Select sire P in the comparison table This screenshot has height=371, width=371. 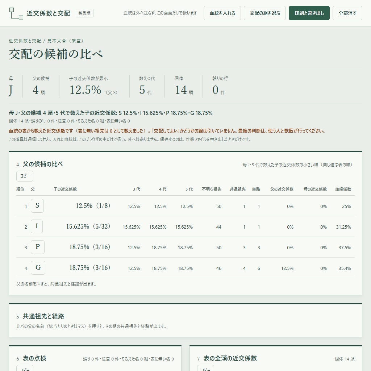pyautogui.click(x=38, y=247)
